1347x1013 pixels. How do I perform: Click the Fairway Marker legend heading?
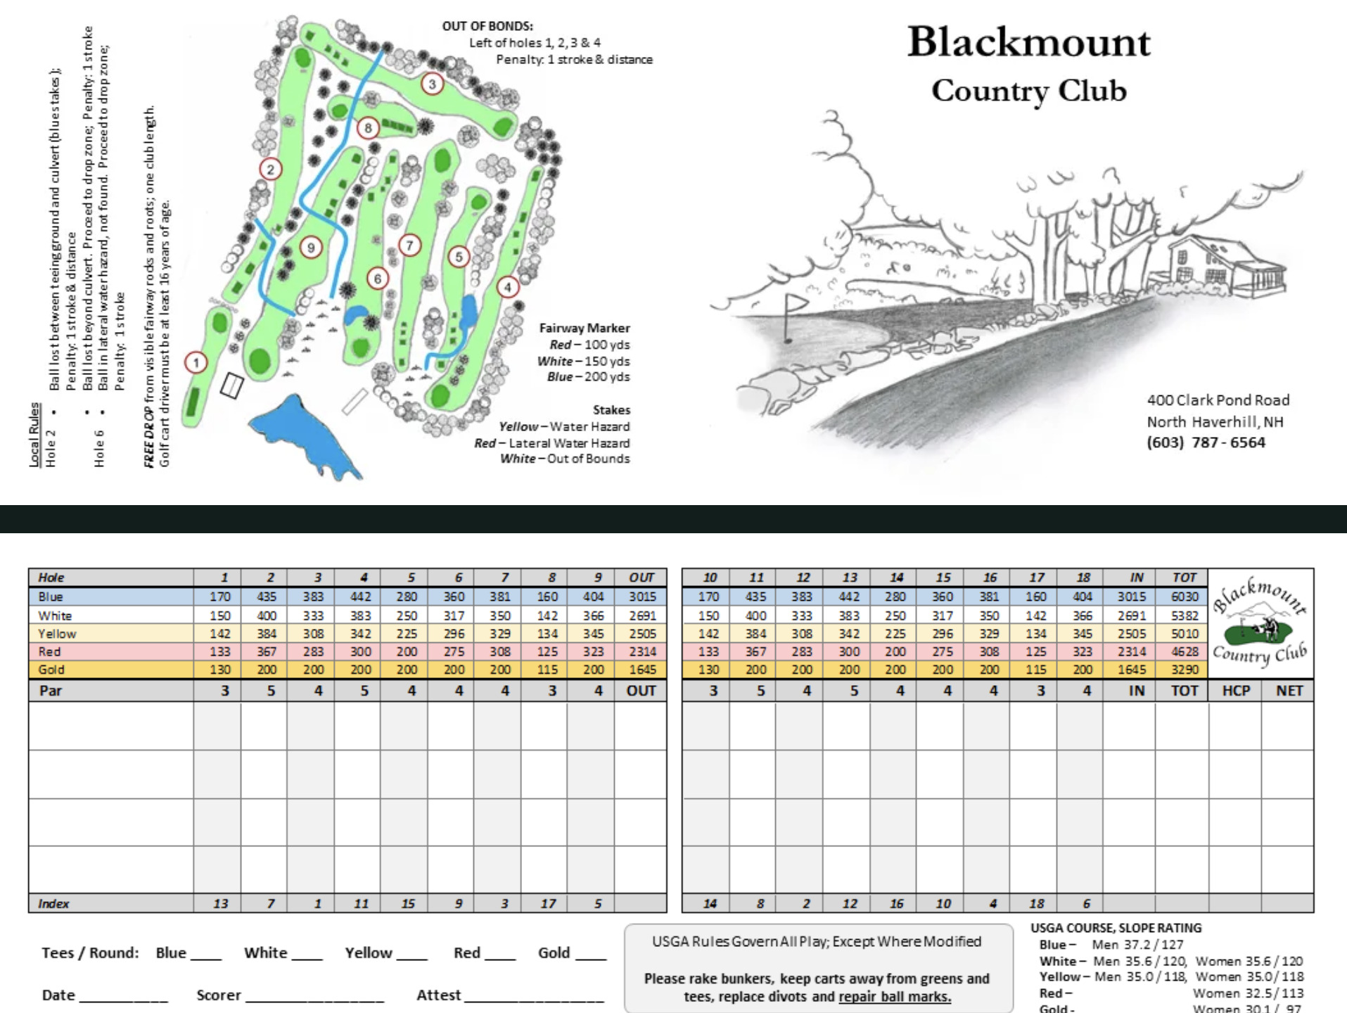click(585, 328)
